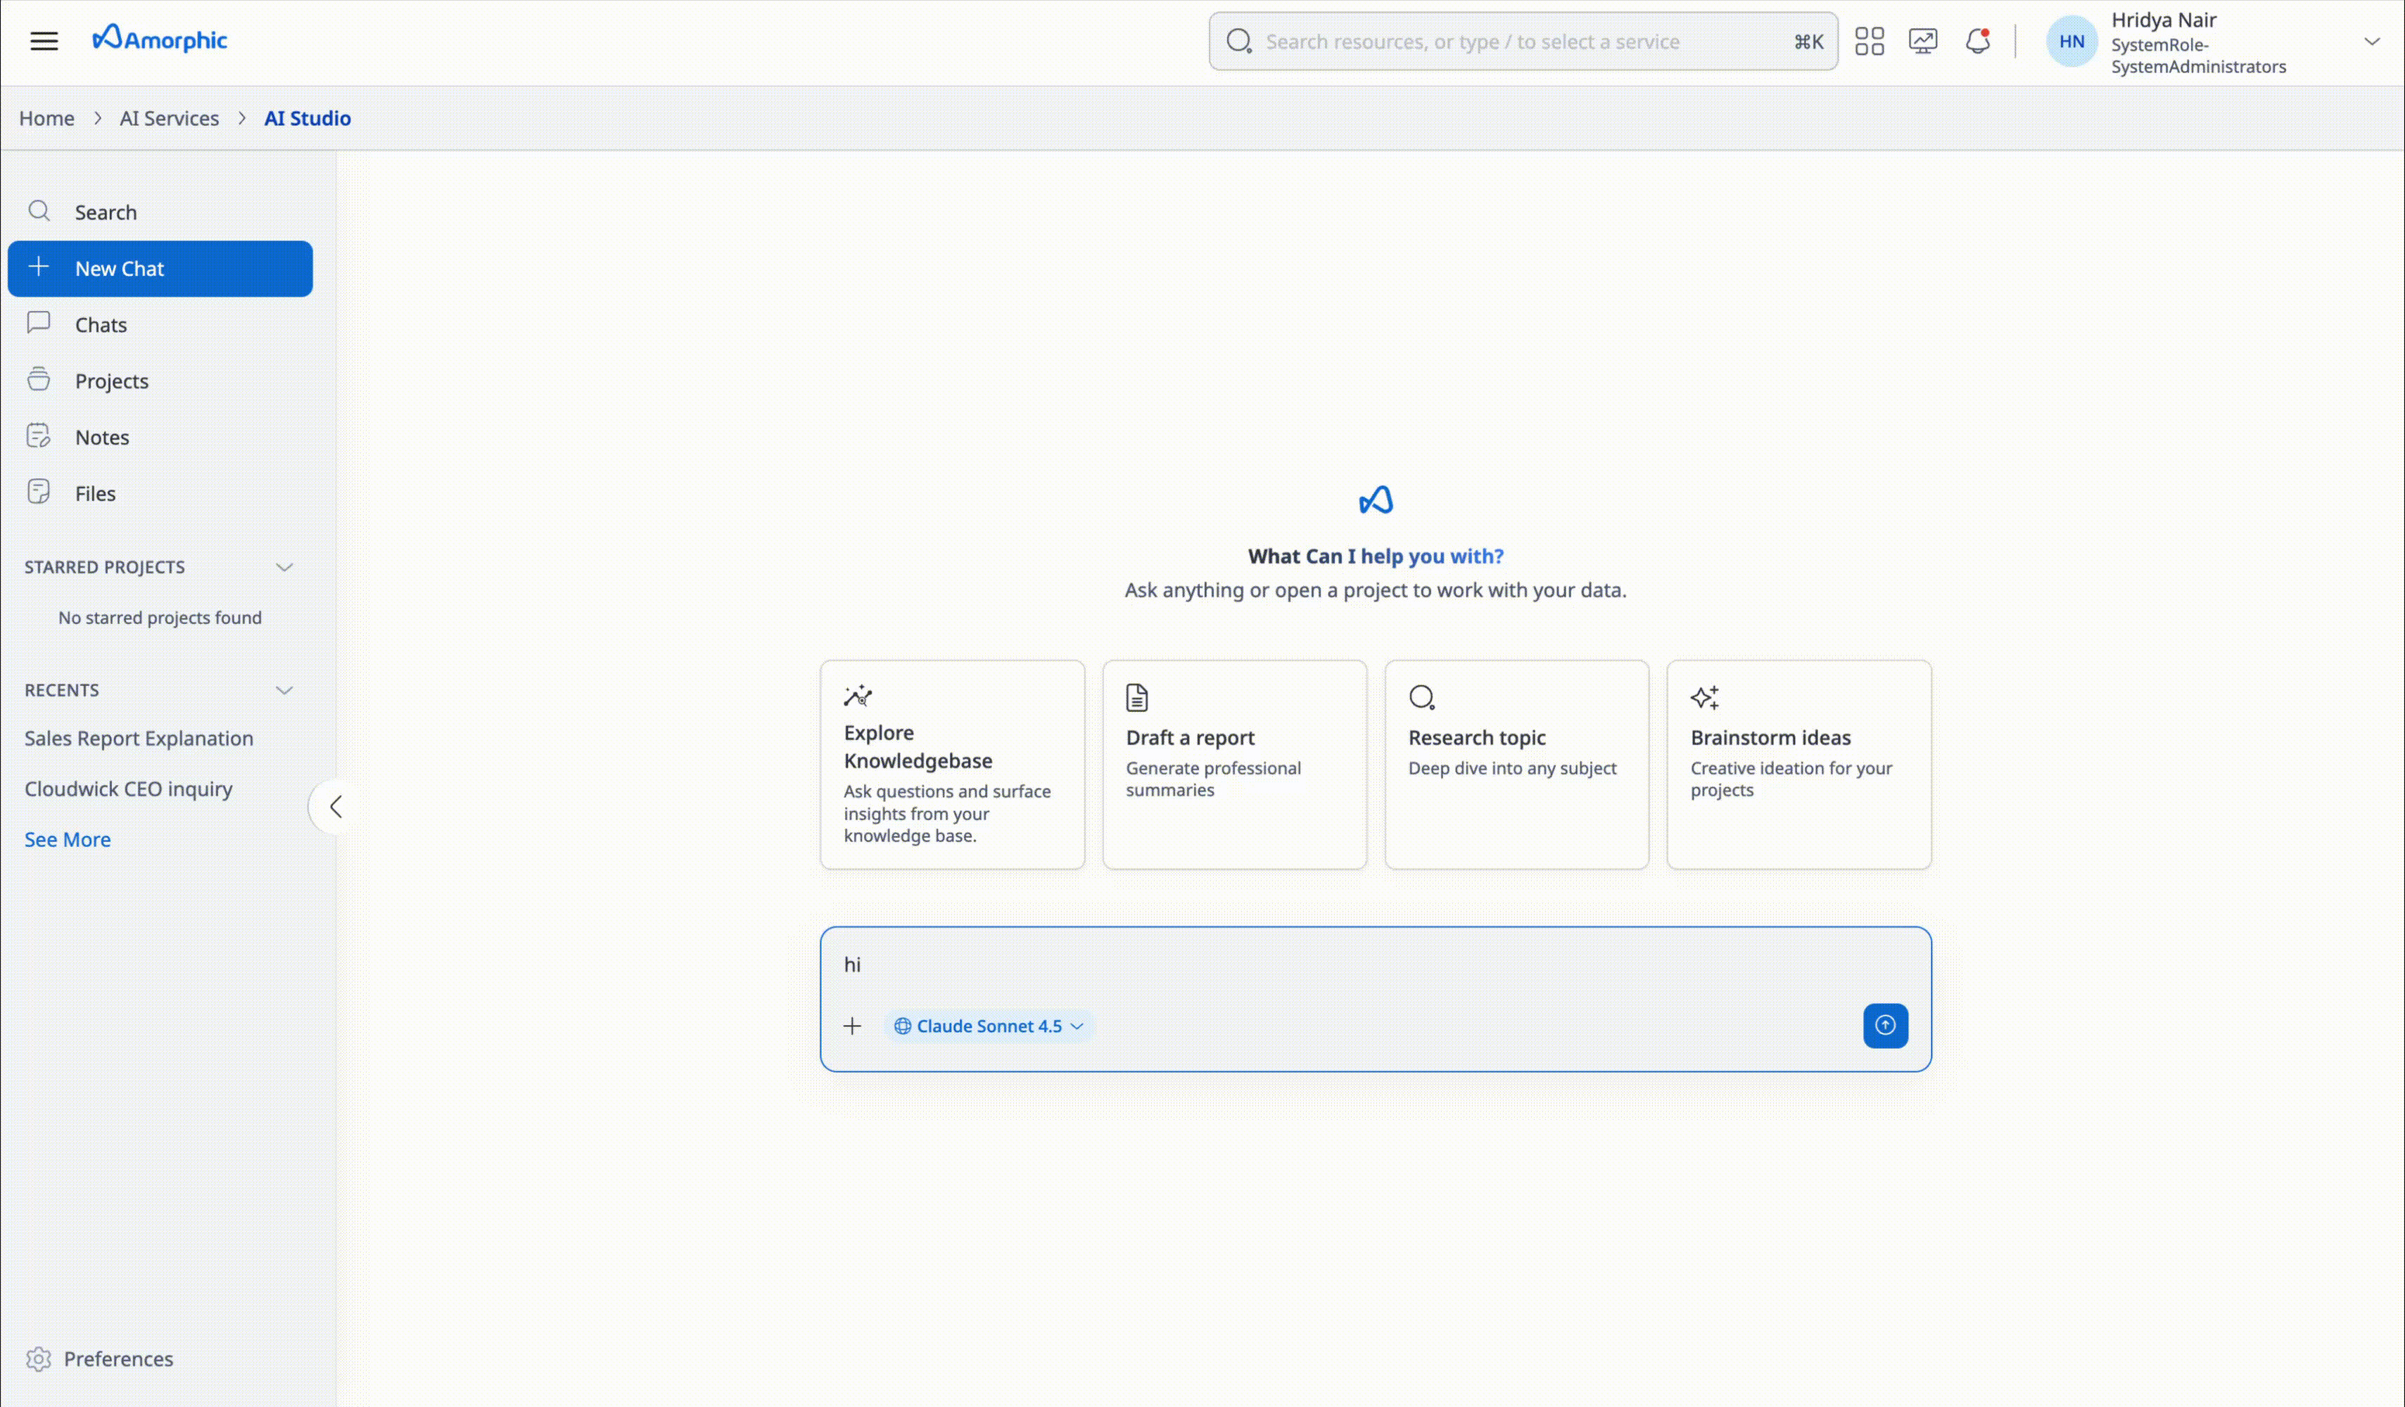Collapse the Recents section
Screen dimensions: 2405x1407
pos(284,689)
